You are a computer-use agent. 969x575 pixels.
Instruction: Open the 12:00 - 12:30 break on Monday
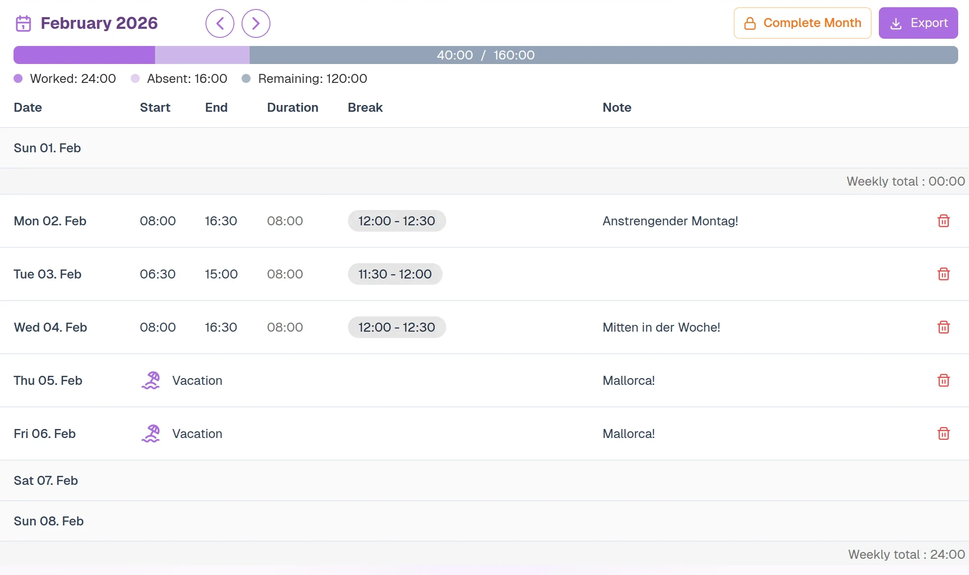(396, 221)
